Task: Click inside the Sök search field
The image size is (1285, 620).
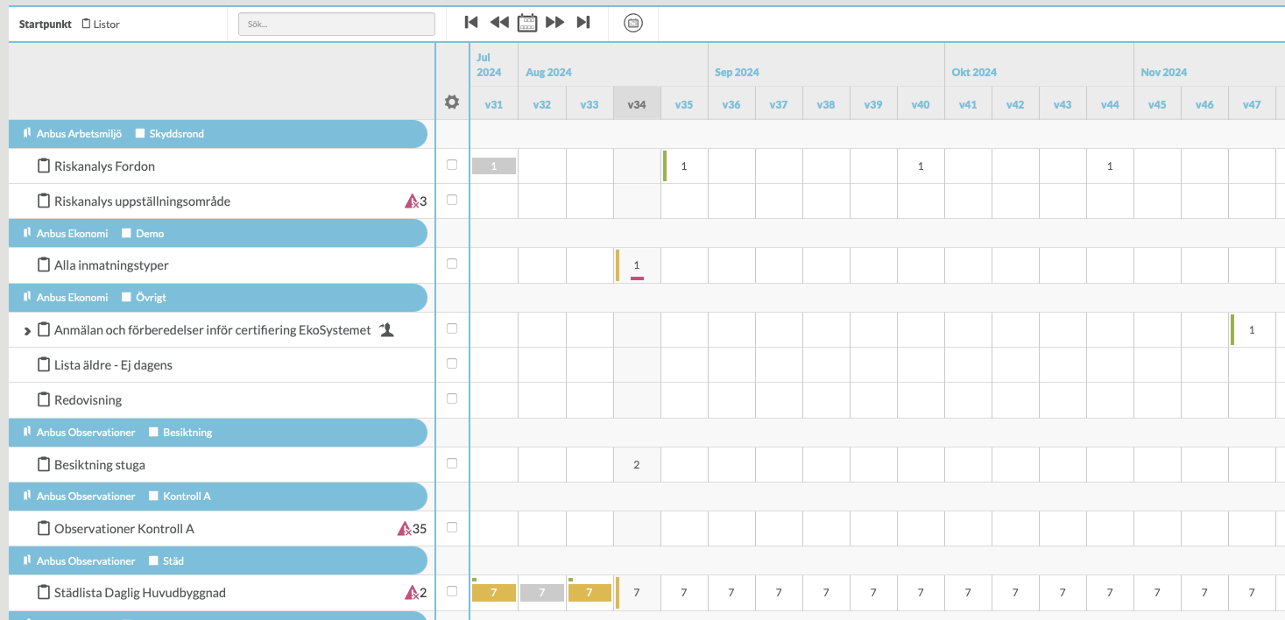Action: [x=336, y=25]
